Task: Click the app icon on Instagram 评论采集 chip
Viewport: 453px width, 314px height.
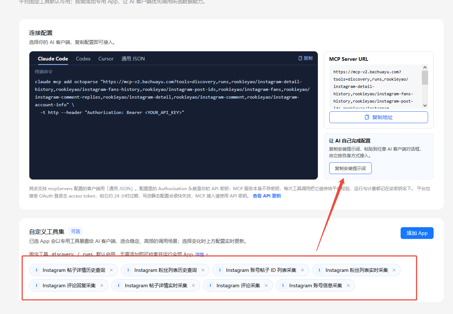Action: [x=210, y=285]
